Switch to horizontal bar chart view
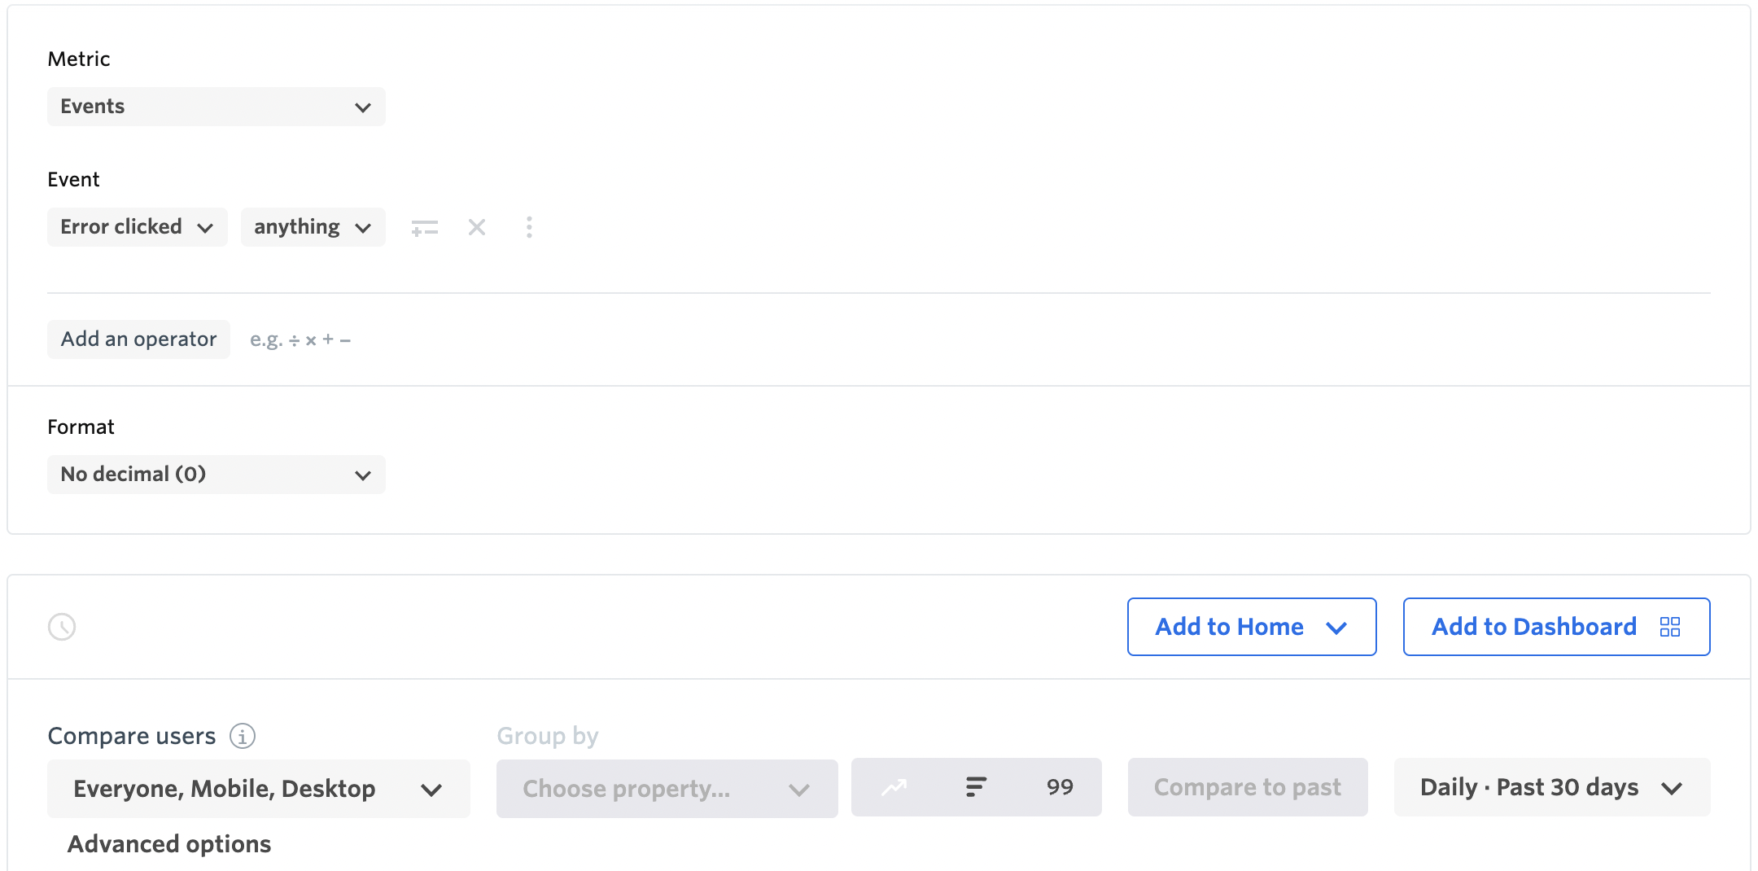 (976, 787)
